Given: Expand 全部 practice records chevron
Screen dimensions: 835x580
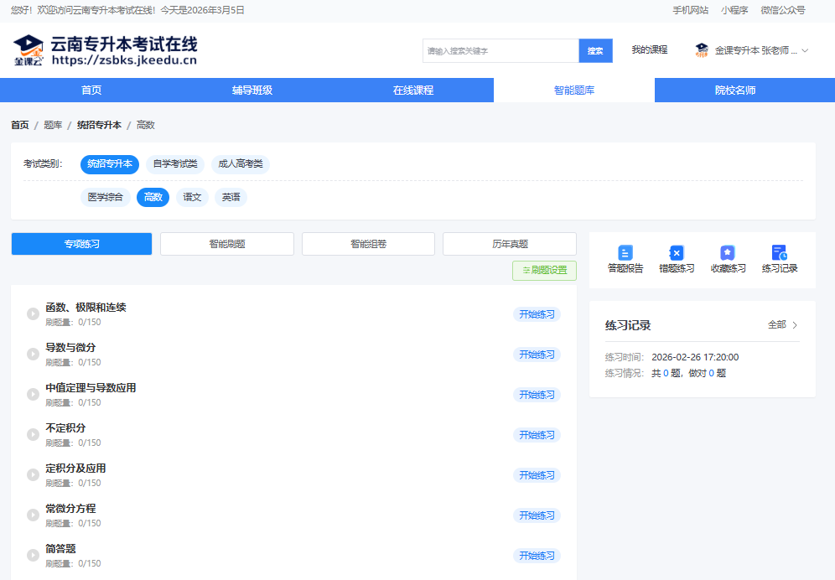Looking at the screenshot, I should (795, 325).
